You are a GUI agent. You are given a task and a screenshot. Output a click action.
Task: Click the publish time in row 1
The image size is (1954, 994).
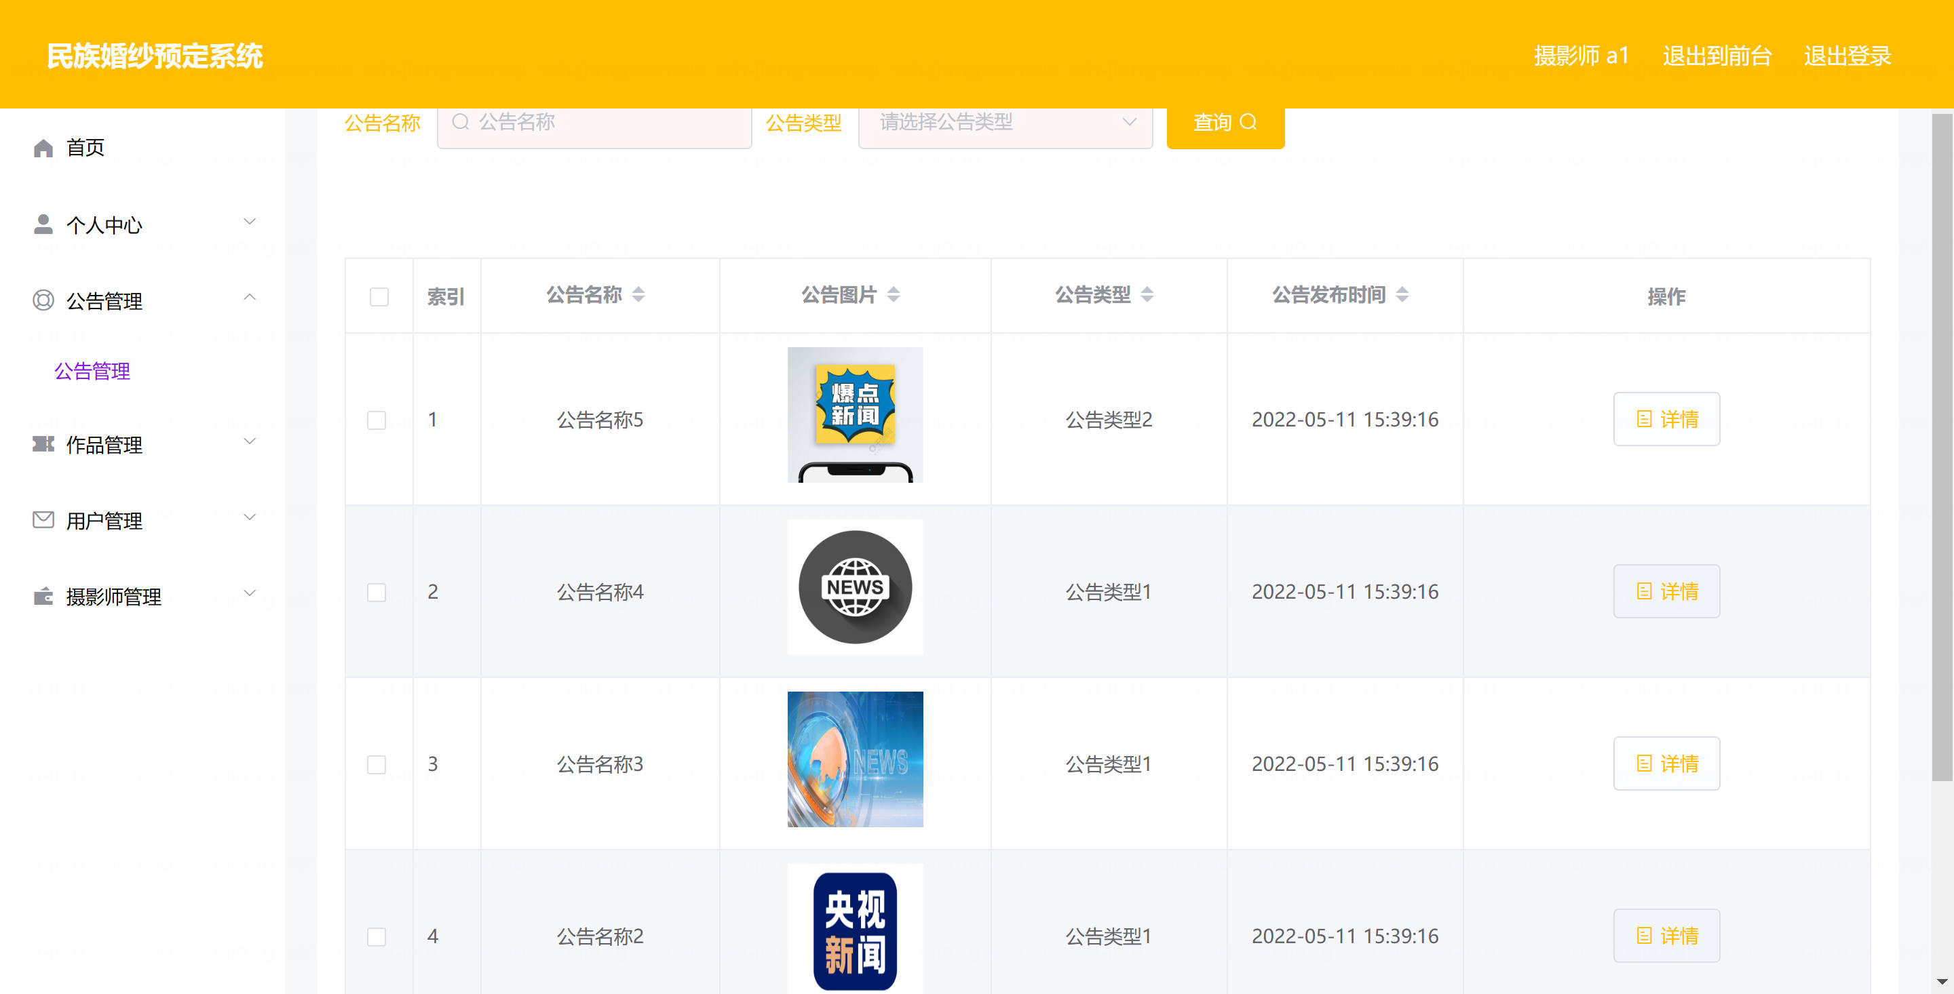click(x=1344, y=419)
